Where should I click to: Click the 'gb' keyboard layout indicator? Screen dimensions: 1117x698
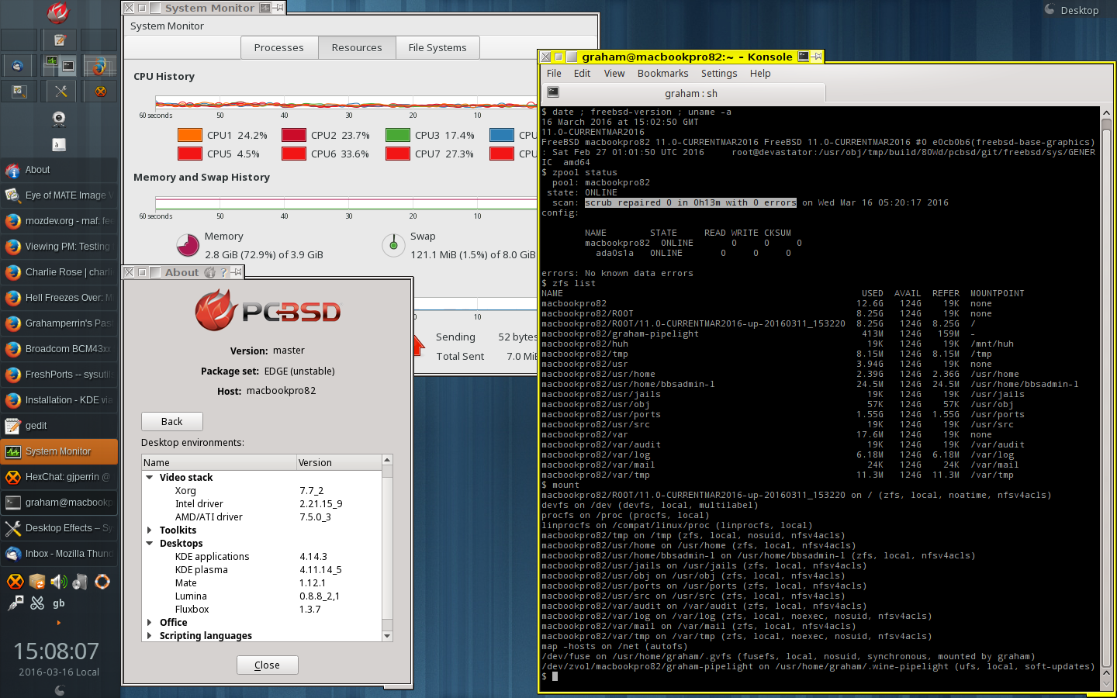pyautogui.click(x=59, y=603)
